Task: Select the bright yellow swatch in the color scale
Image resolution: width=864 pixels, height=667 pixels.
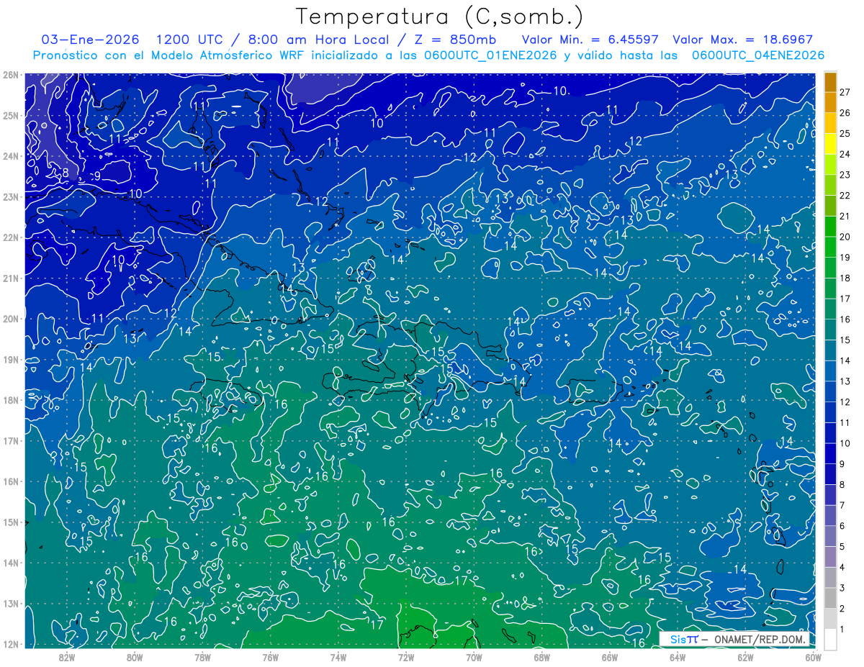Action: [x=830, y=143]
